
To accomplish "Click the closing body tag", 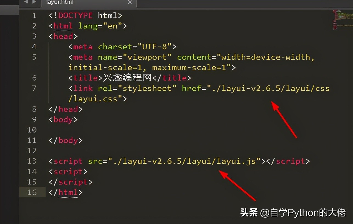I will coord(66,140).
